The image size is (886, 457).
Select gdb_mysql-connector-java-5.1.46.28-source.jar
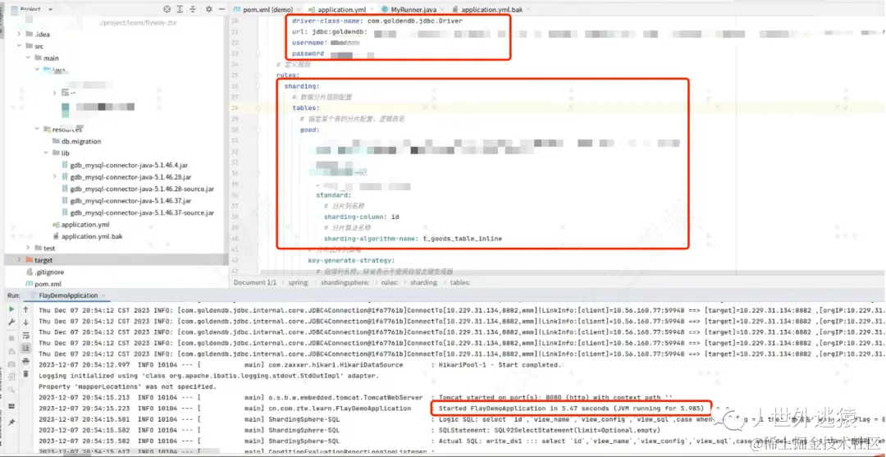(138, 189)
